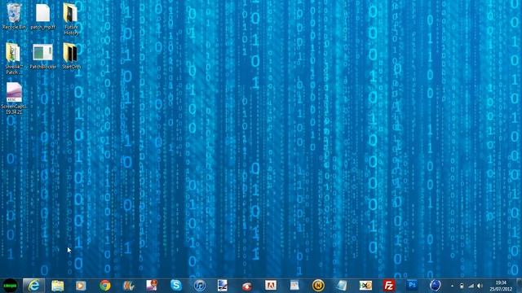
Task: Select the ScreenCapture 19.34.21 file
Action: pyautogui.click(x=14, y=98)
